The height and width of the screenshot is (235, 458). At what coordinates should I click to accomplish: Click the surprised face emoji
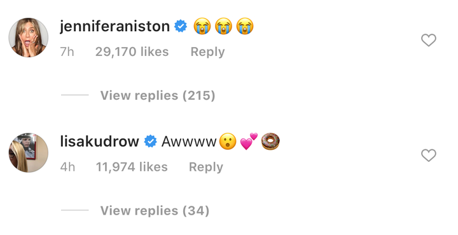click(228, 142)
